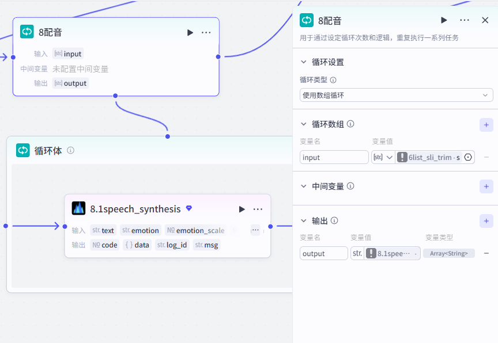Viewport: 498px width, 343px height.
Task: Show info tooltip for 输出
Action: click(x=334, y=220)
